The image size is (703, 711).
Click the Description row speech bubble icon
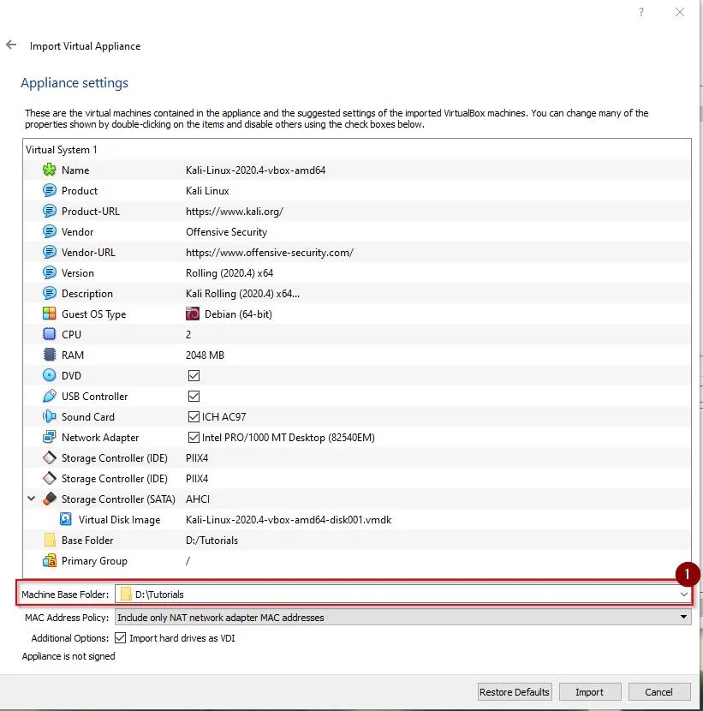[49, 293]
